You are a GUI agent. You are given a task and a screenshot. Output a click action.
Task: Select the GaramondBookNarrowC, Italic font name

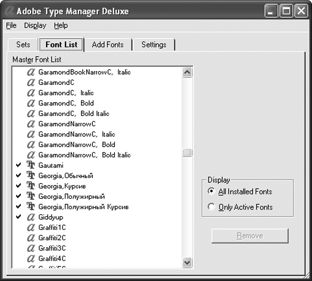(x=85, y=72)
